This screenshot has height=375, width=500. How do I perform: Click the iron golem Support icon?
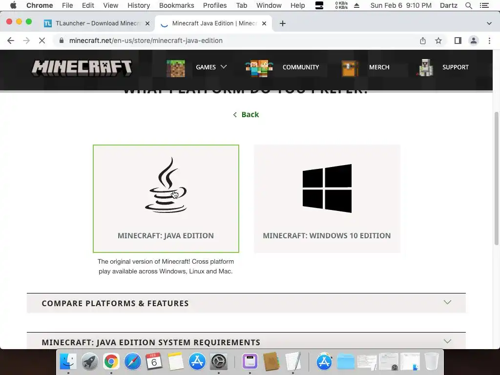click(425, 67)
